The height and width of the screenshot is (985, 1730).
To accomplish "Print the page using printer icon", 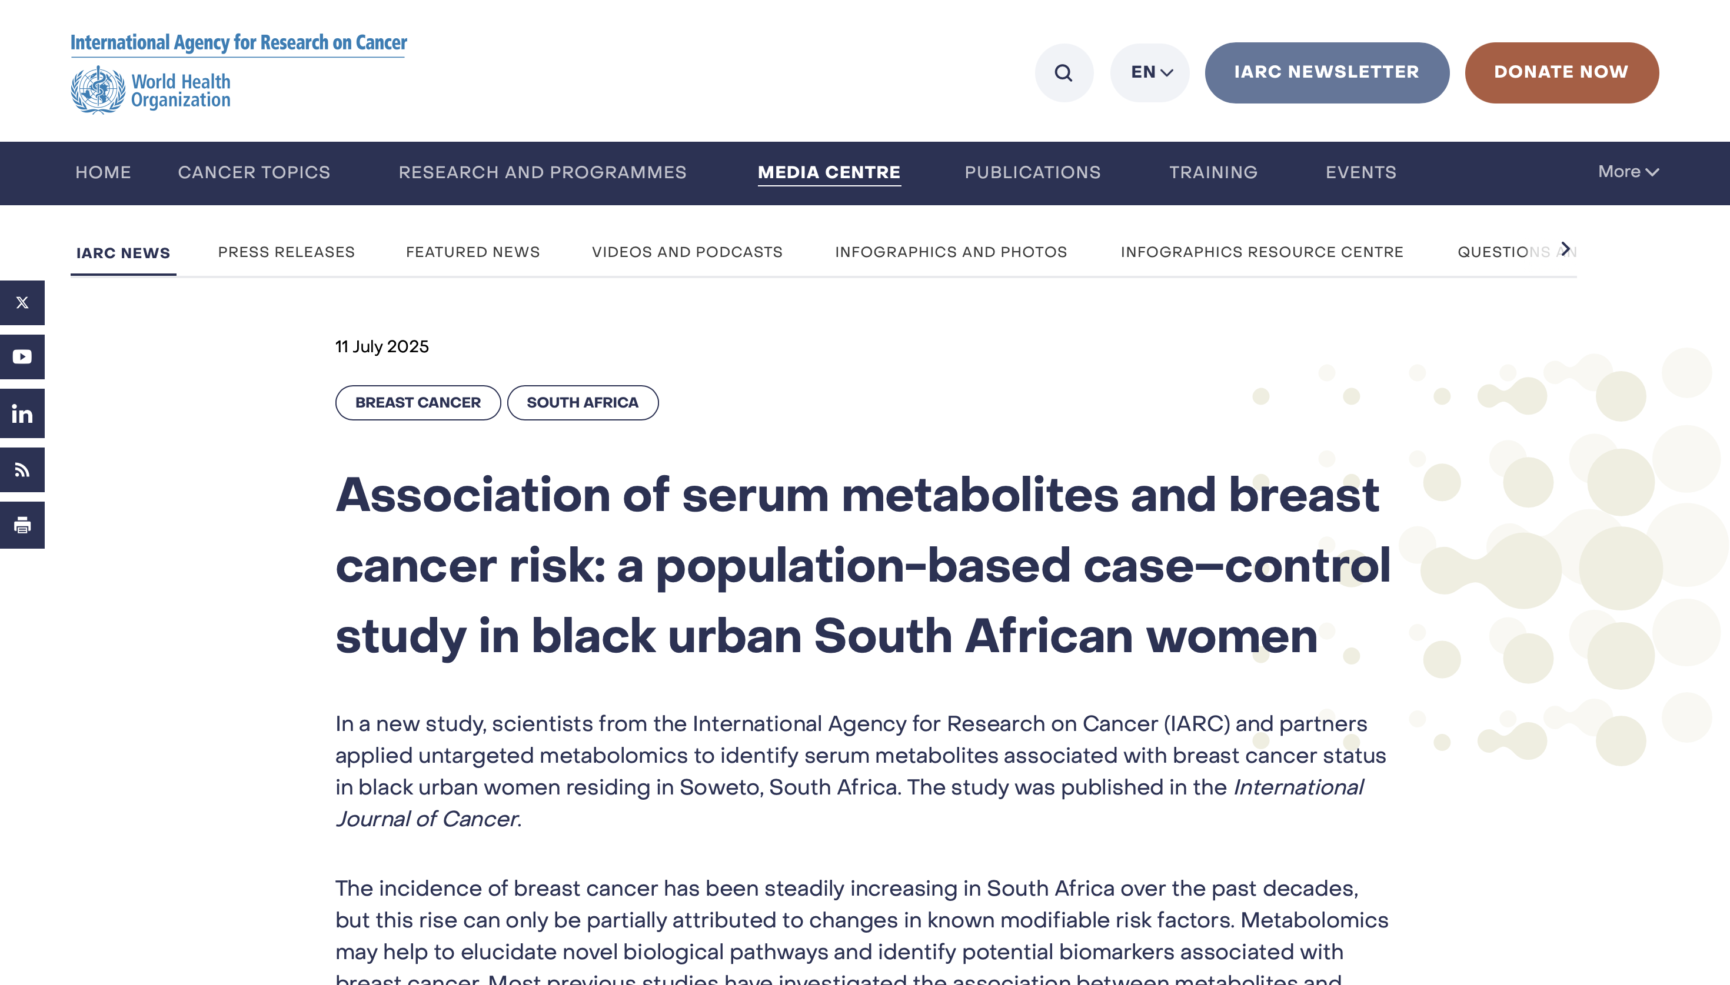I will tap(22, 525).
